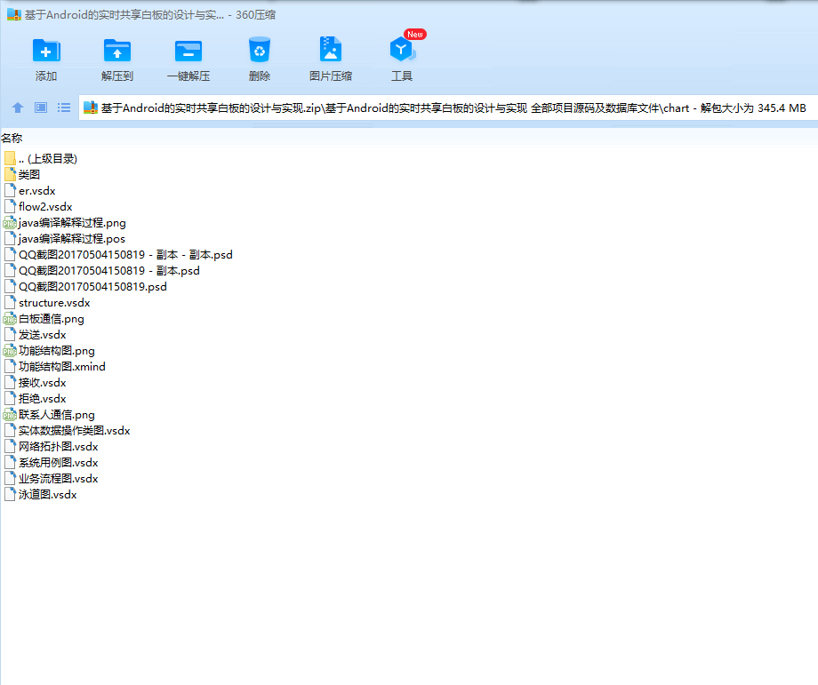Screen dimensions: 818x685
Task: Select 业务流程图.vsdx
Action: click(52, 479)
